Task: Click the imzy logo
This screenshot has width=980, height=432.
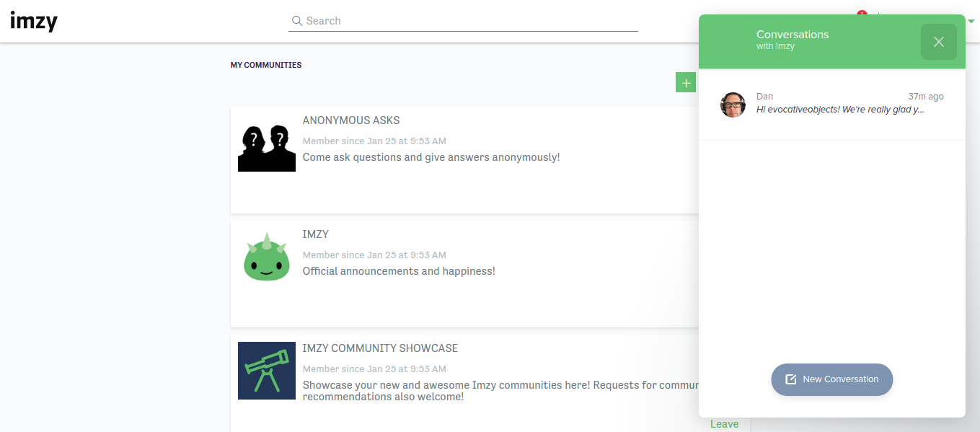Action: click(34, 21)
